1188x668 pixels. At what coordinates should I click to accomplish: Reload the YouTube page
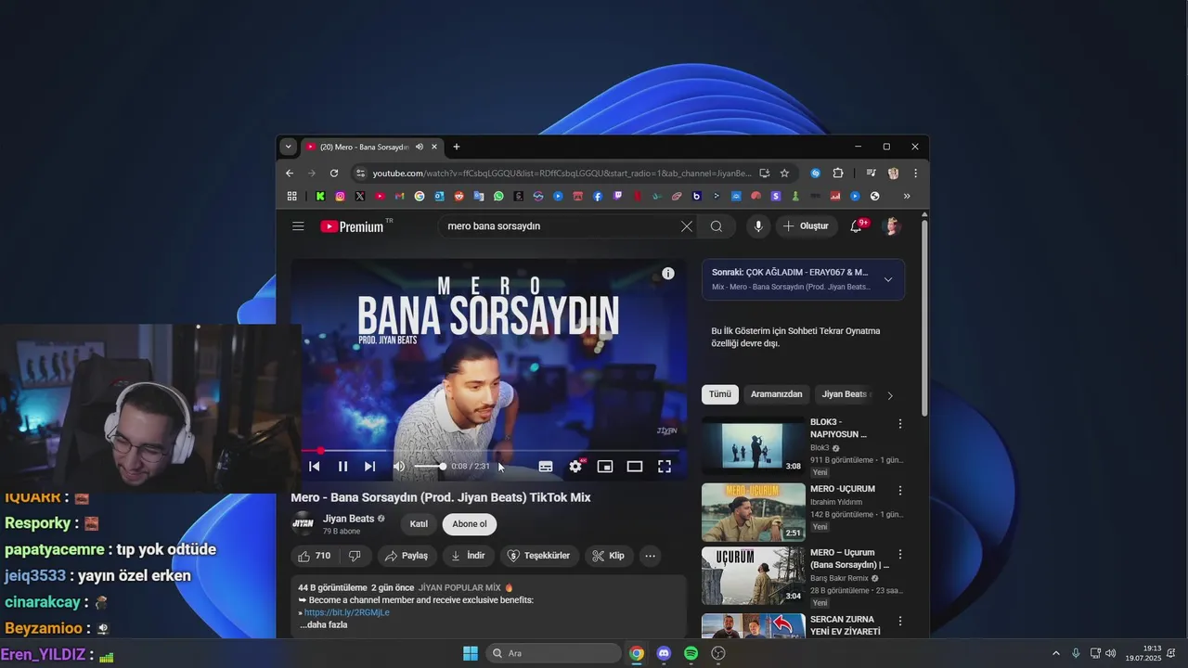tap(334, 173)
